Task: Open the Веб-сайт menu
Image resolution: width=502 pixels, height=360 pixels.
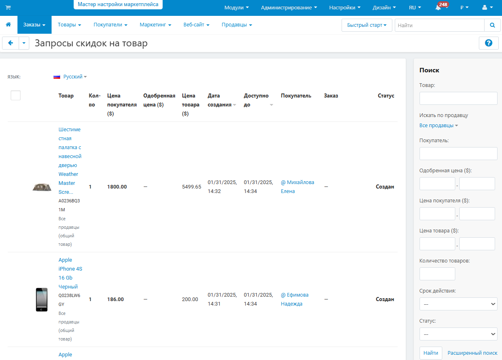Action: point(197,25)
